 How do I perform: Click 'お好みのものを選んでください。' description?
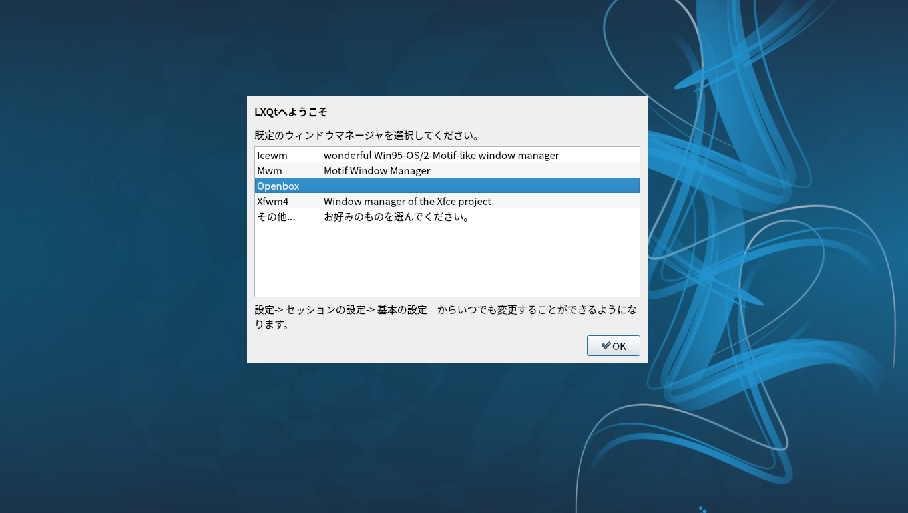[x=397, y=216]
